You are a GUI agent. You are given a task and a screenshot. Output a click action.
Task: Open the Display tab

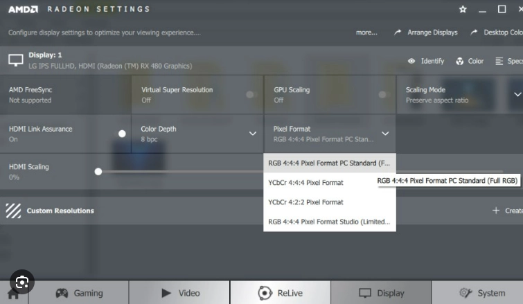(381, 292)
